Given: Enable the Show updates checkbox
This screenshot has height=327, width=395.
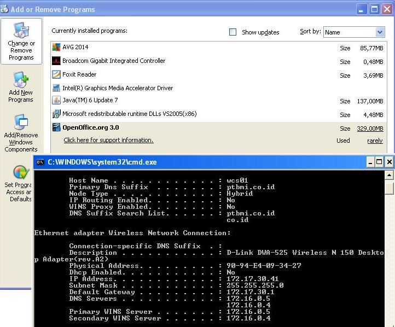Looking at the screenshot, I should pyautogui.click(x=233, y=32).
